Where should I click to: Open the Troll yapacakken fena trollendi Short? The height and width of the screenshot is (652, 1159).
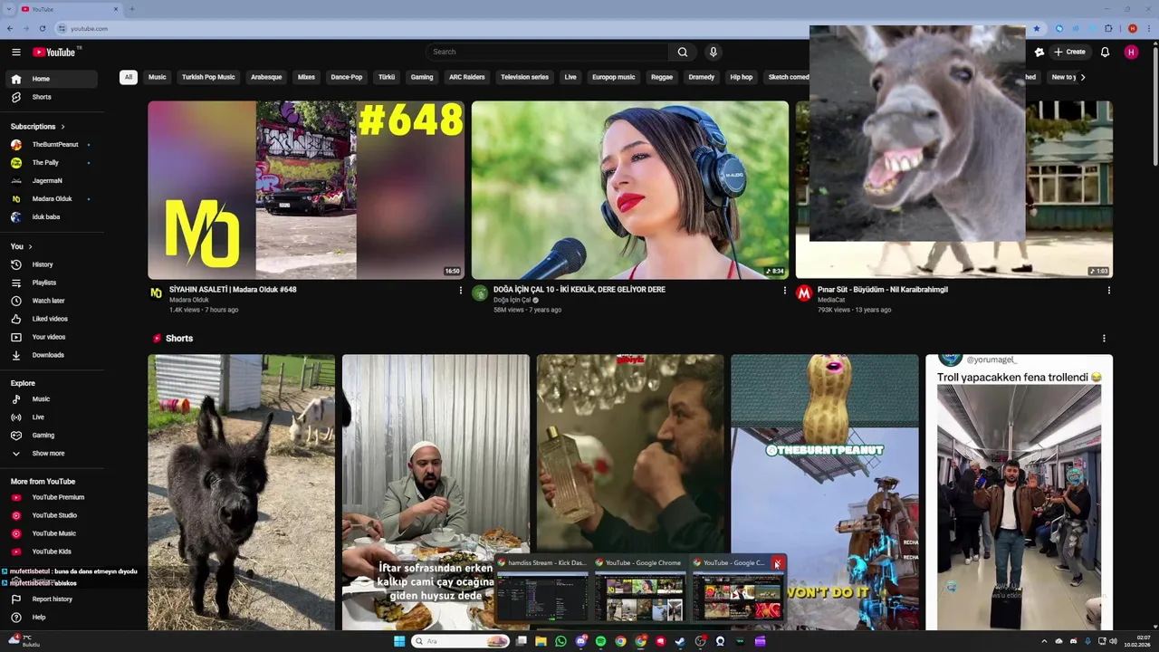[1019, 492]
